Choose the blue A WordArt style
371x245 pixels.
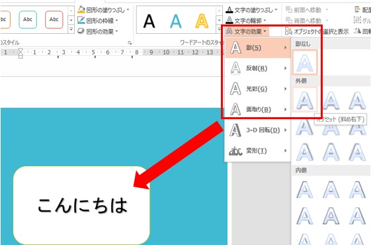click(x=175, y=21)
